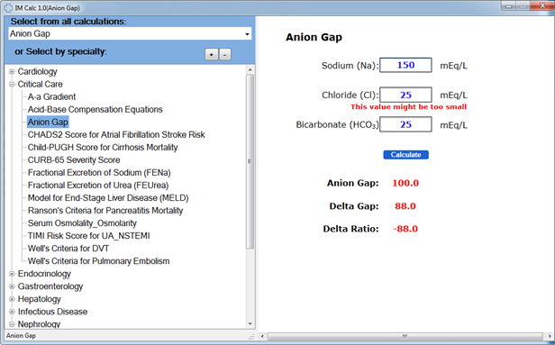Screen dimensions: 555x345
Task: Expand the Gastroenterology specialty node
Action: (12, 286)
